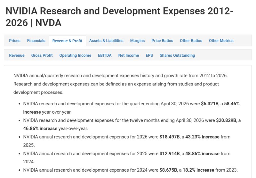Click the intro sentence starting 'NVIDIA annual/quarterly research'
Screen dimensions: 256x178
point(121,76)
